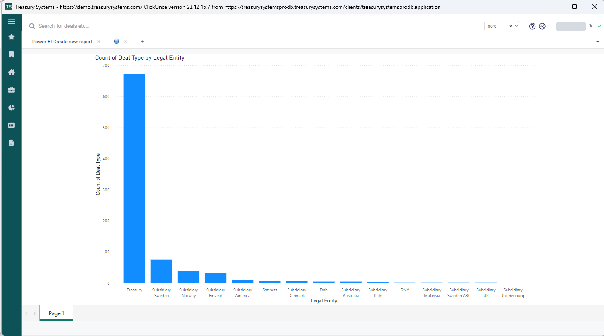The image size is (604, 336).
Task: Open the hamburger menu in the sidebar
Action: pos(12,21)
